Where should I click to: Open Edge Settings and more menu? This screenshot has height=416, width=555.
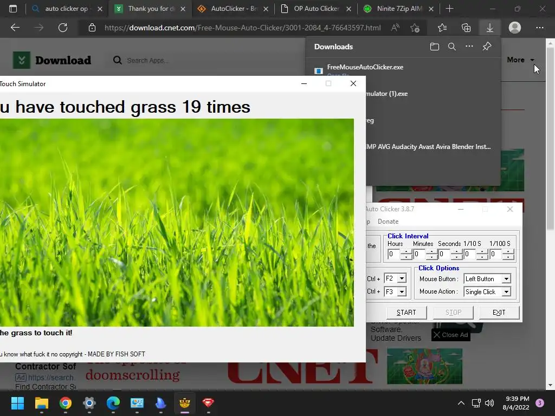[x=539, y=28]
